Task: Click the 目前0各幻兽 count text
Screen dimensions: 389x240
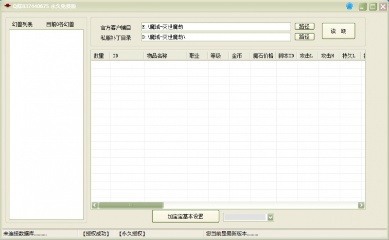Action: (60, 24)
